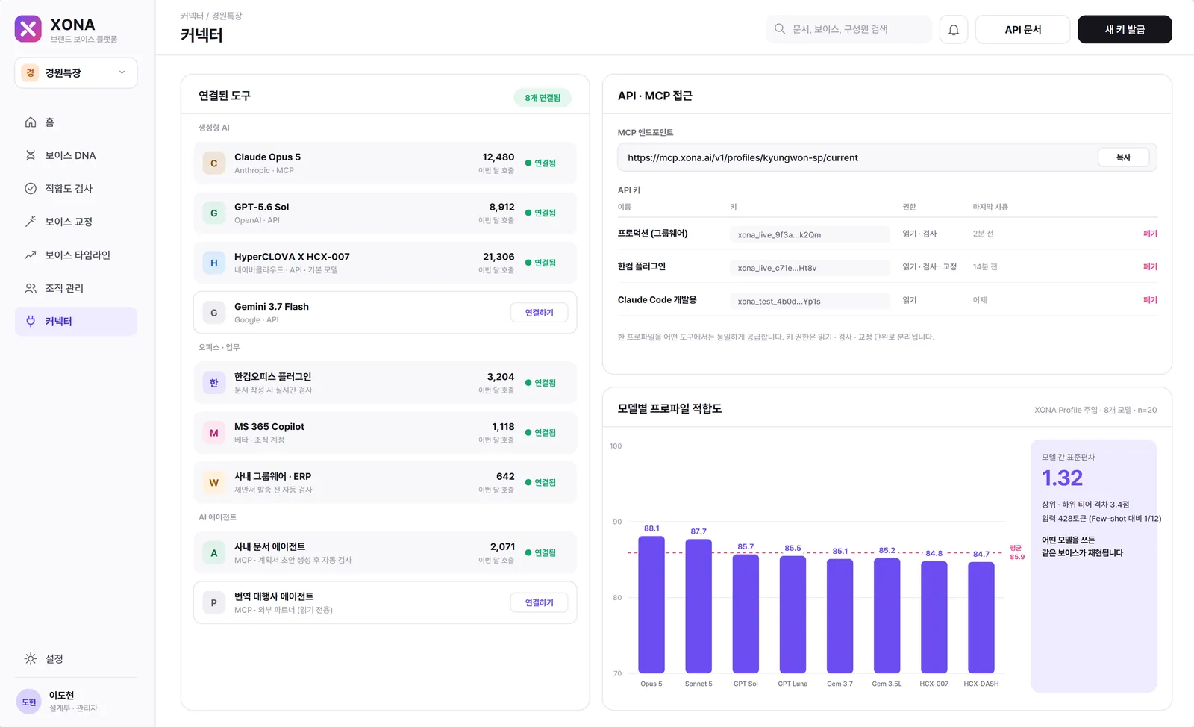Expand the 경원특장 workspace dropdown
Screen dimensions: 1194x727
coord(76,73)
